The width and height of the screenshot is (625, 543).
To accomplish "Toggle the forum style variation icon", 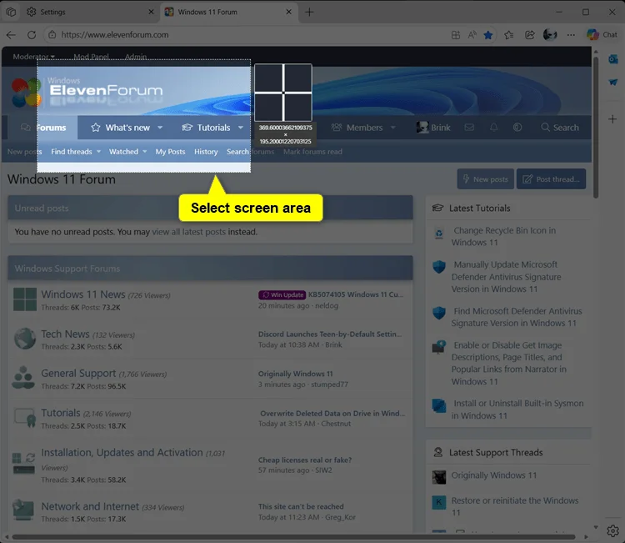I will 517,128.
